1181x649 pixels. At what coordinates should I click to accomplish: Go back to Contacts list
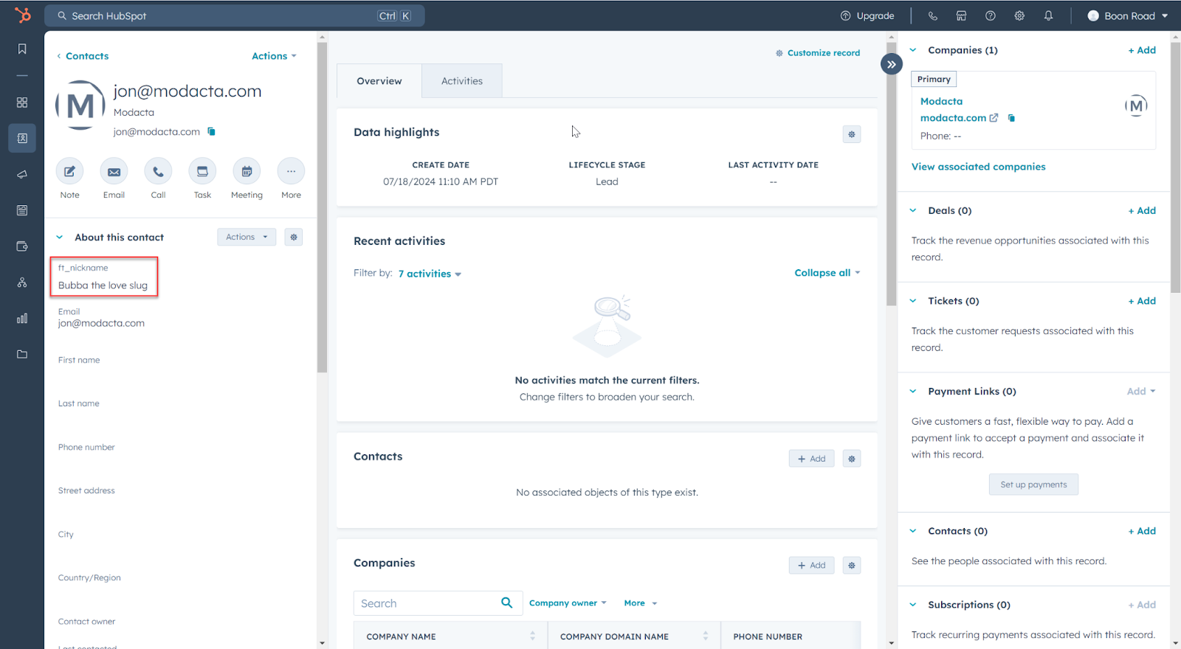pyautogui.click(x=83, y=56)
